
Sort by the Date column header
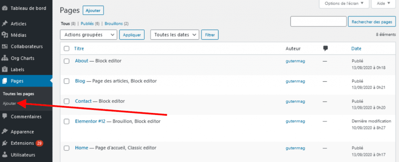click(356, 49)
